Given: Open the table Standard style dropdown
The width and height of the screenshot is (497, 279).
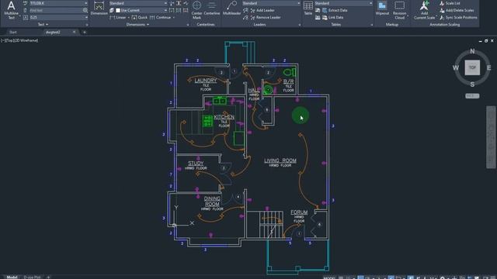Looking at the screenshot, I should click(x=343, y=3).
